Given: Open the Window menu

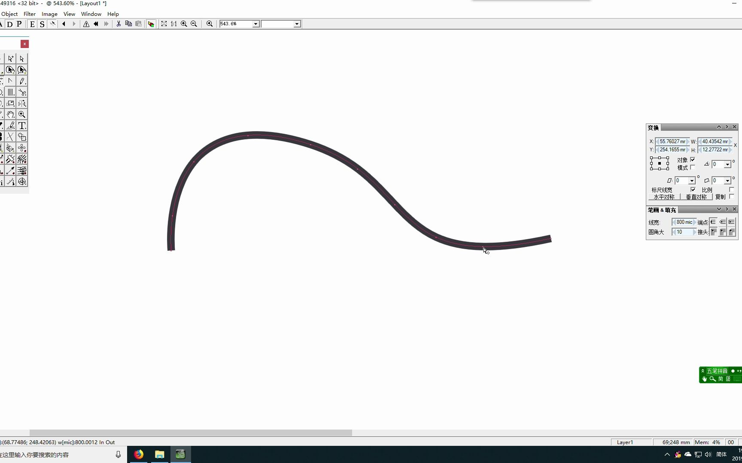Looking at the screenshot, I should [x=91, y=14].
